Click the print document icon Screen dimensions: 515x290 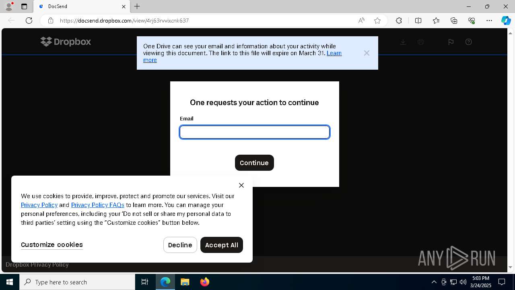click(421, 42)
